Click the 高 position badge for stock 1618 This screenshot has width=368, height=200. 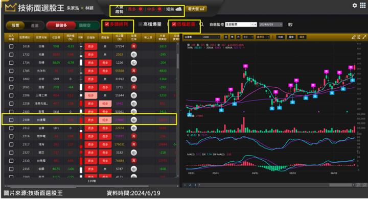click(133, 46)
